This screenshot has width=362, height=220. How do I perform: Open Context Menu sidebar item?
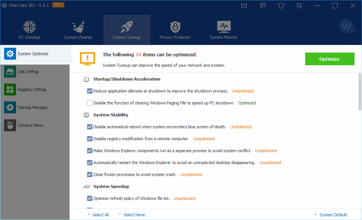(x=35, y=125)
